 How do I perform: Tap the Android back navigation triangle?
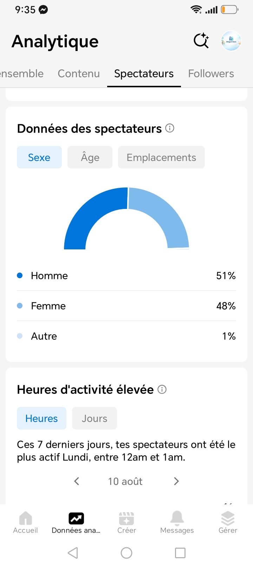point(73,553)
